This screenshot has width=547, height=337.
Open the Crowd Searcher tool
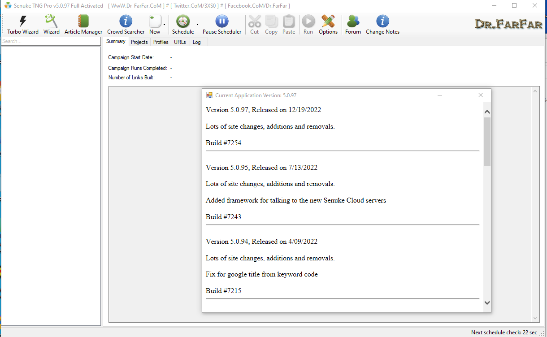[126, 25]
